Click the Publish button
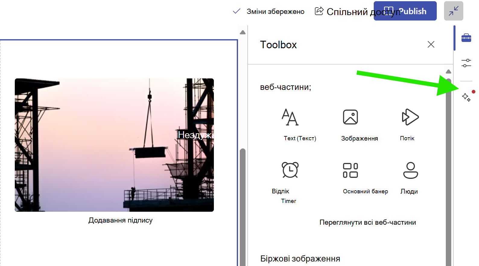This screenshot has height=266, width=479. click(405, 11)
